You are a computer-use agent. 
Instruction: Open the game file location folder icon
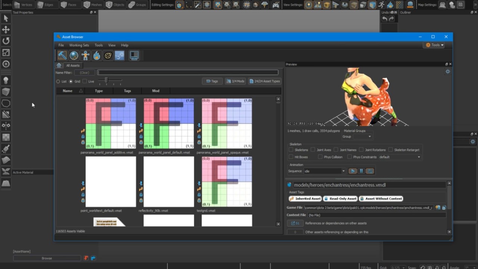(x=438, y=207)
